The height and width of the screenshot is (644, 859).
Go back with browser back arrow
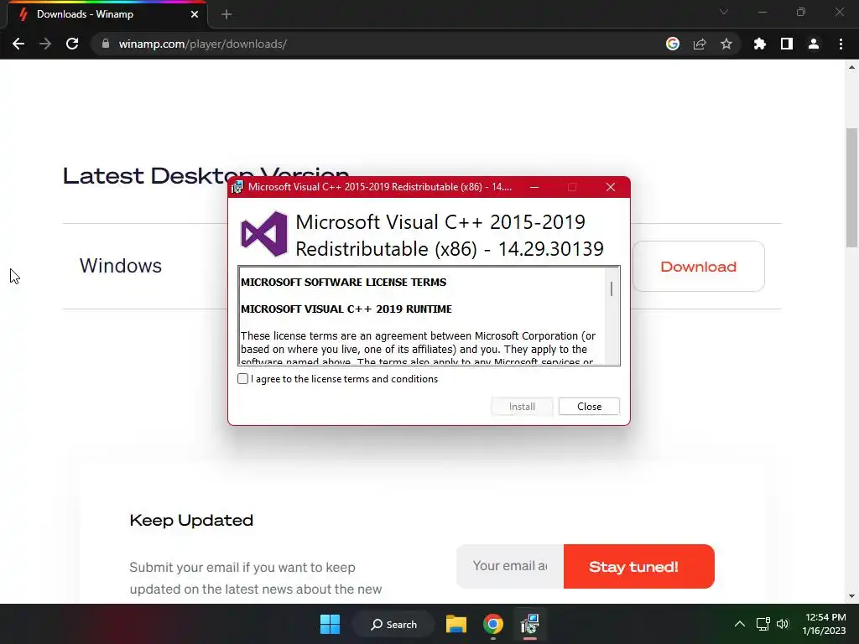(18, 44)
